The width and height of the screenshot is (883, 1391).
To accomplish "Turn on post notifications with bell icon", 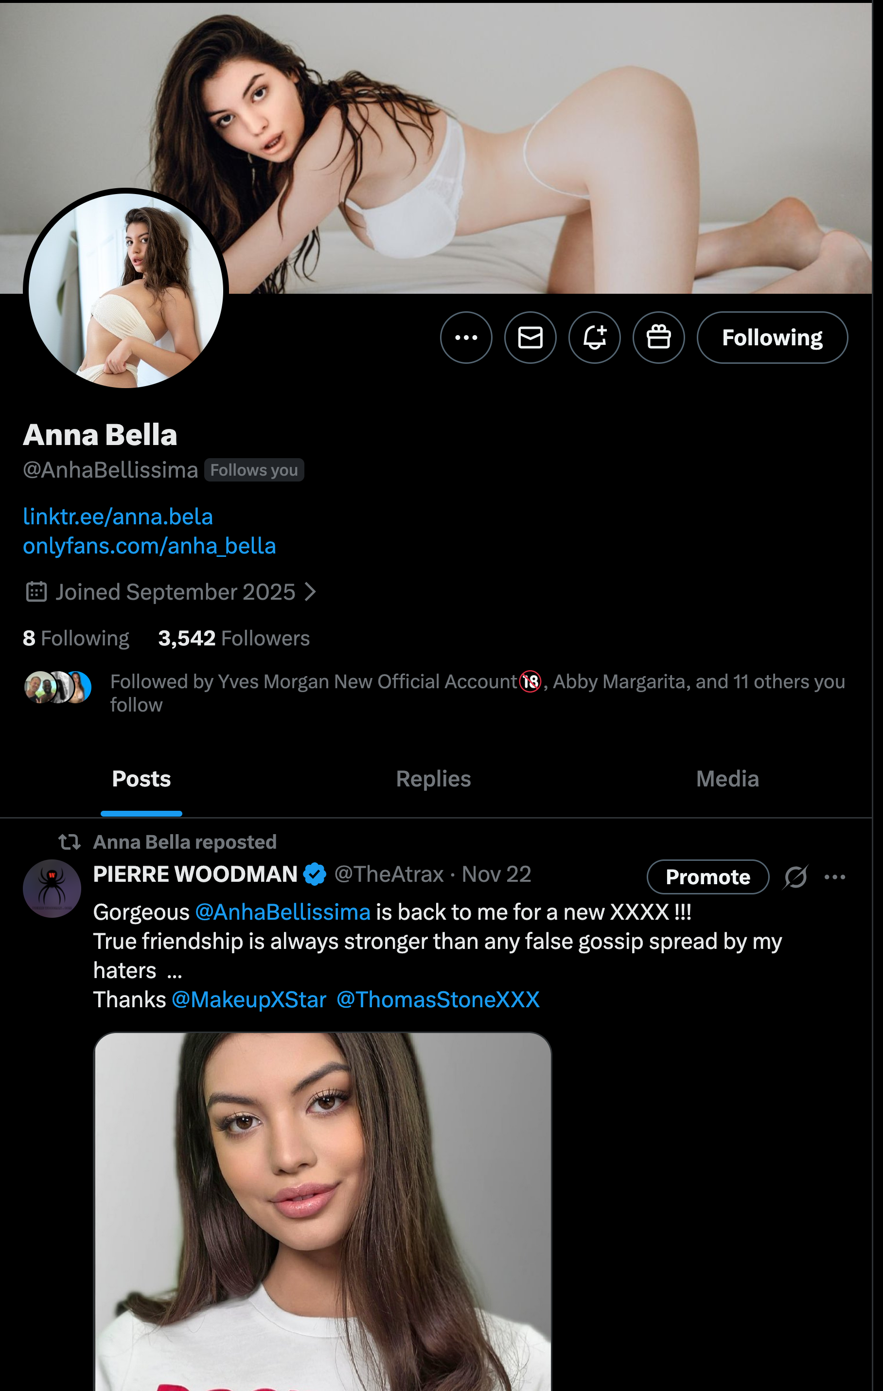I will tap(594, 338).
